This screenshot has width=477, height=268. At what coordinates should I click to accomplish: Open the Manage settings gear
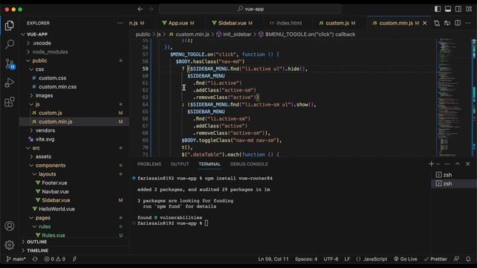pyautogui.click(x=10, y=245)
